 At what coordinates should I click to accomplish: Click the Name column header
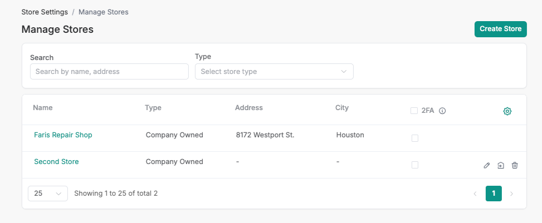[43, 108]
